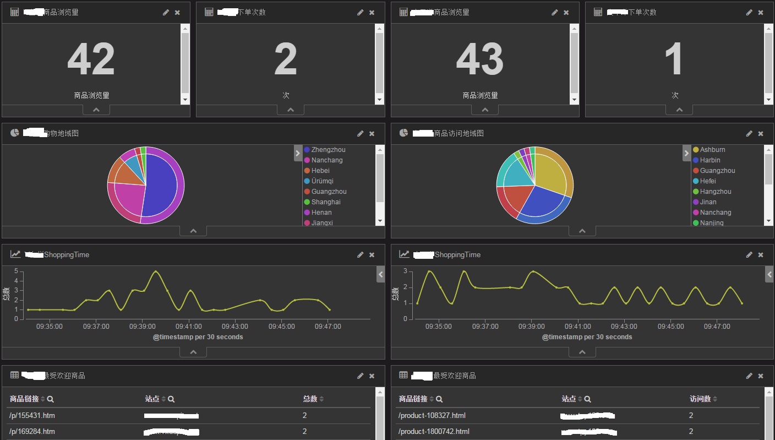Click the /product-1800742.html table cell

coord(434,432)
